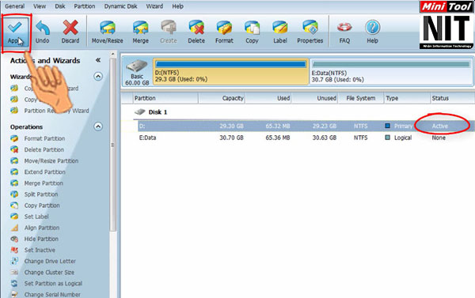Sort by the Status column header
This screenshot has width=475, height=298.
pos(453,98)
